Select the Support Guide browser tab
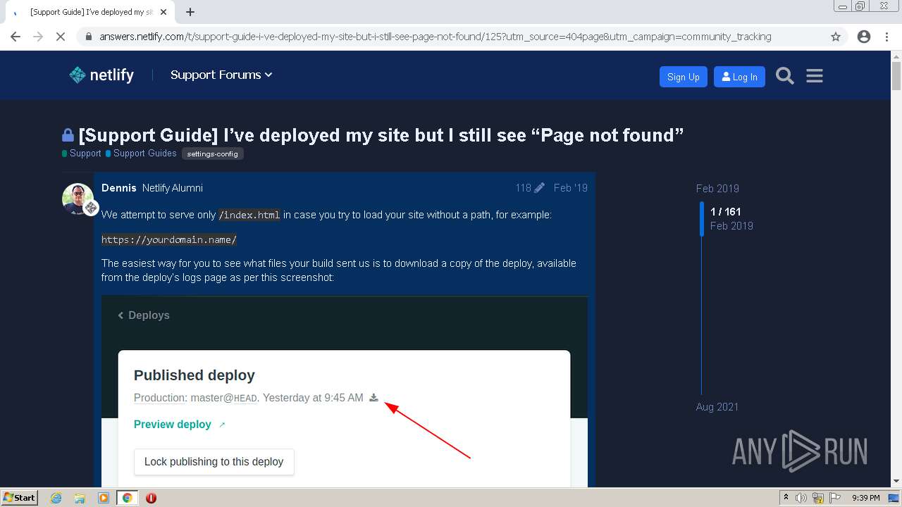Viewport: 902px width, 507px height. pos(89,12)
